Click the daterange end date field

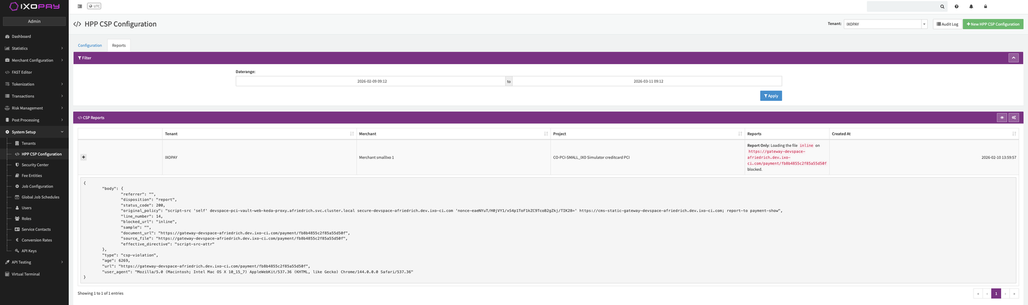coord(648,82)
